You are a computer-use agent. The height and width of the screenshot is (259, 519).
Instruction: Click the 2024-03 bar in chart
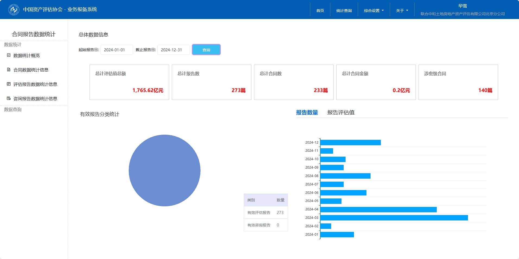pyautogui.click(x=394, y=218)
